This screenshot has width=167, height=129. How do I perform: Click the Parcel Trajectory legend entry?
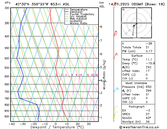pos(80,14)
